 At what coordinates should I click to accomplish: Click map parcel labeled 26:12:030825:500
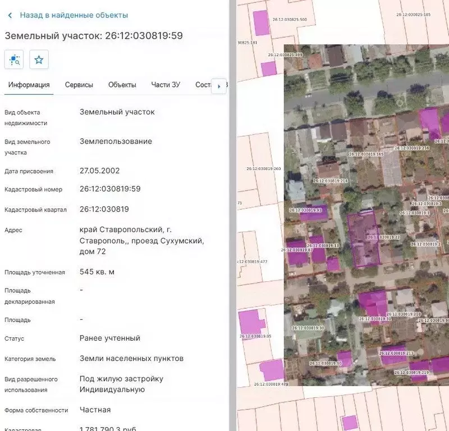pos(289,20)
